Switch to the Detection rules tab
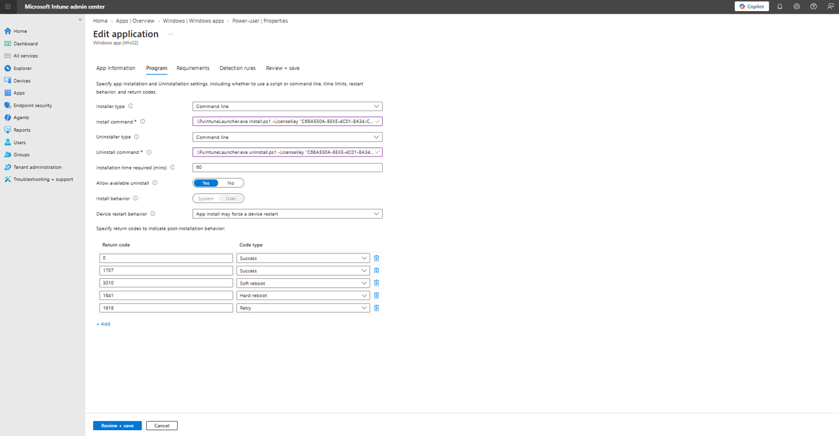This screenshot has height=436, width=839. tap(237, 68)
